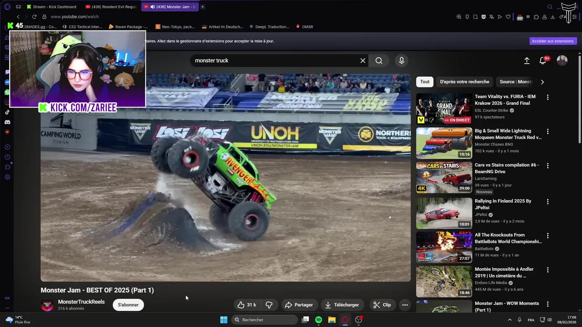Open Spotify from the taskbar
This screenshot has height=327, width=582.
pyautogui.click(x=318, y=320)
